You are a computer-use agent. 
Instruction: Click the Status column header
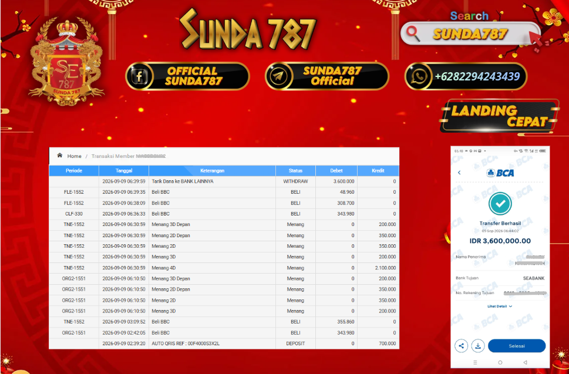pyautogui.click(x=295, y=170)
